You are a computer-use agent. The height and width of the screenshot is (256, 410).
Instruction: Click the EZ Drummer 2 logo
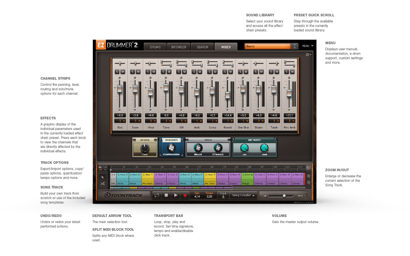(117, 45)
